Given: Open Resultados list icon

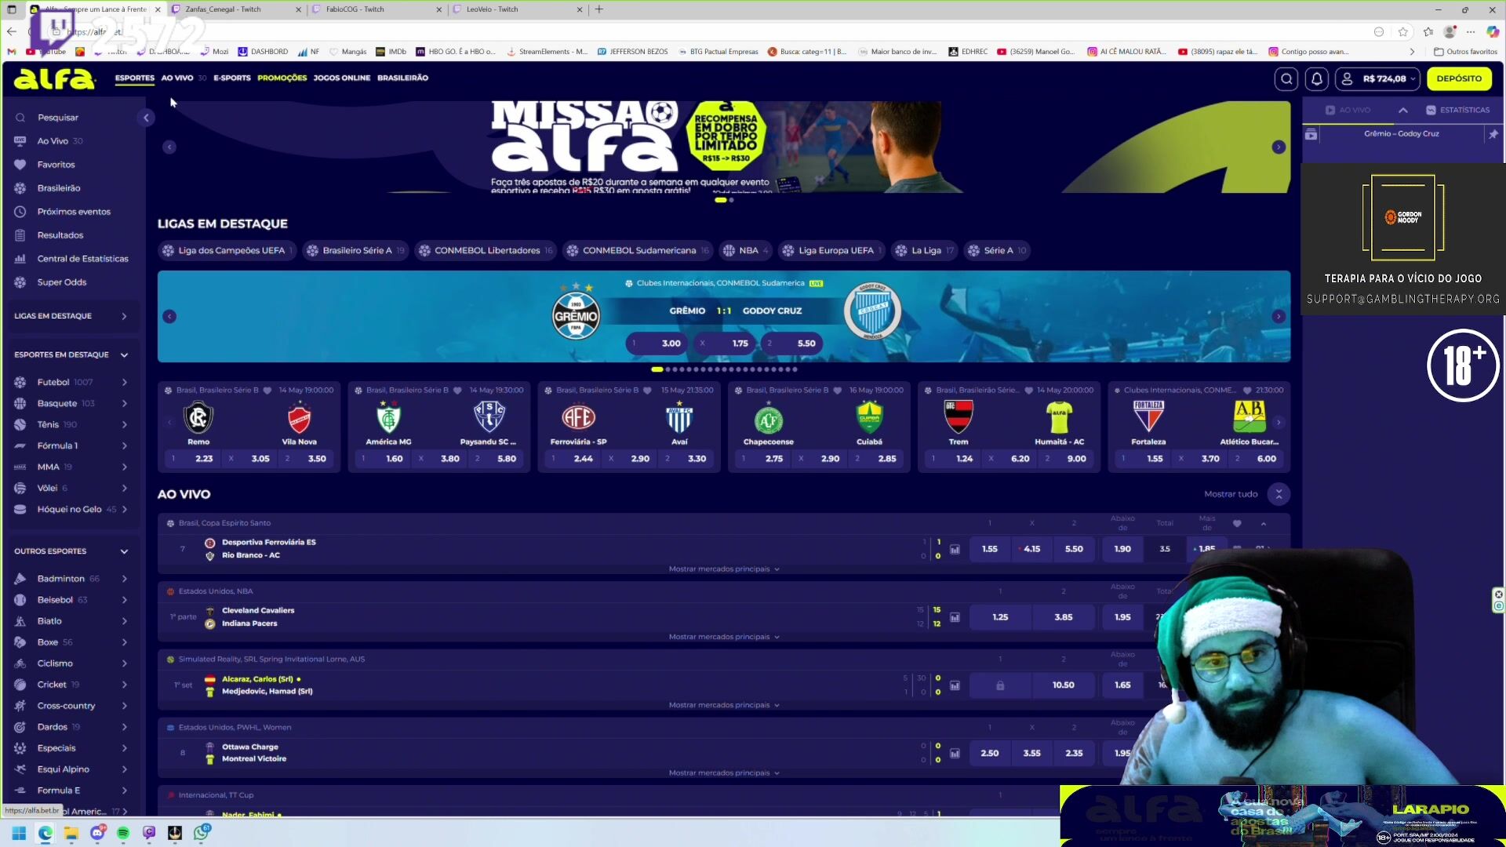Looking at the screenshot, I should [20, 235].
